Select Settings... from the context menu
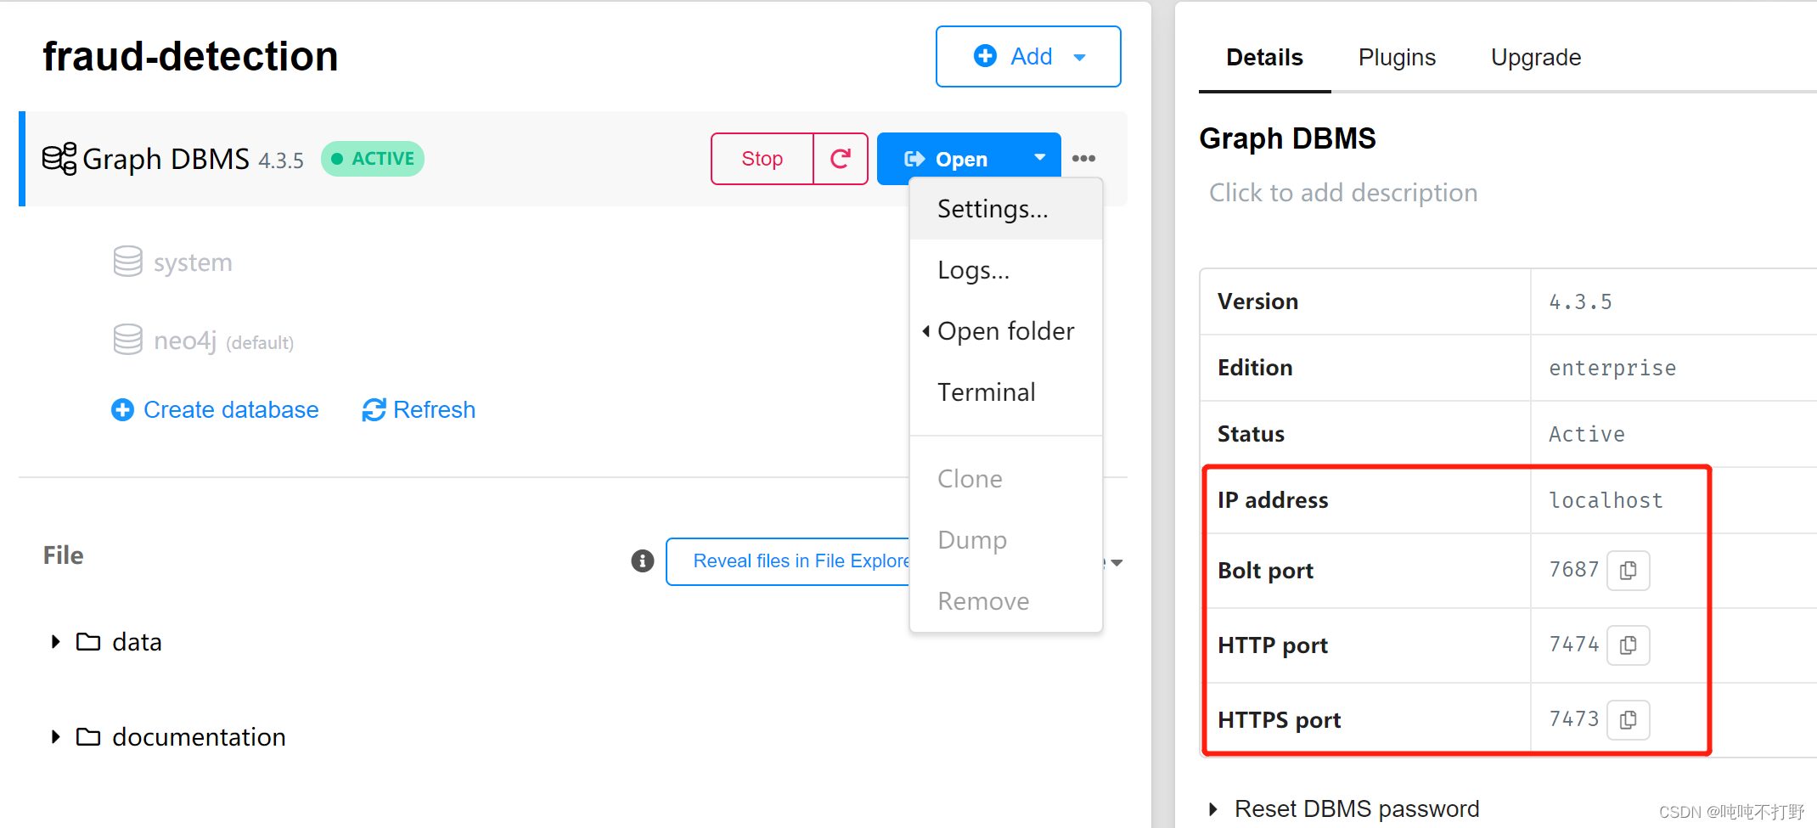The height and width of the screenshot is (828, 1817). [x=1006, y=209]
